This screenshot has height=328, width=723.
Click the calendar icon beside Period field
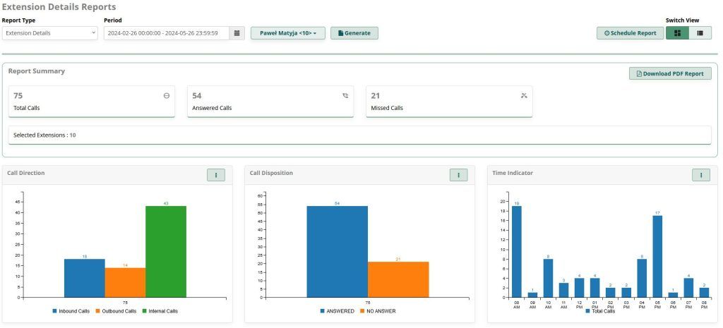pos(237,33)
